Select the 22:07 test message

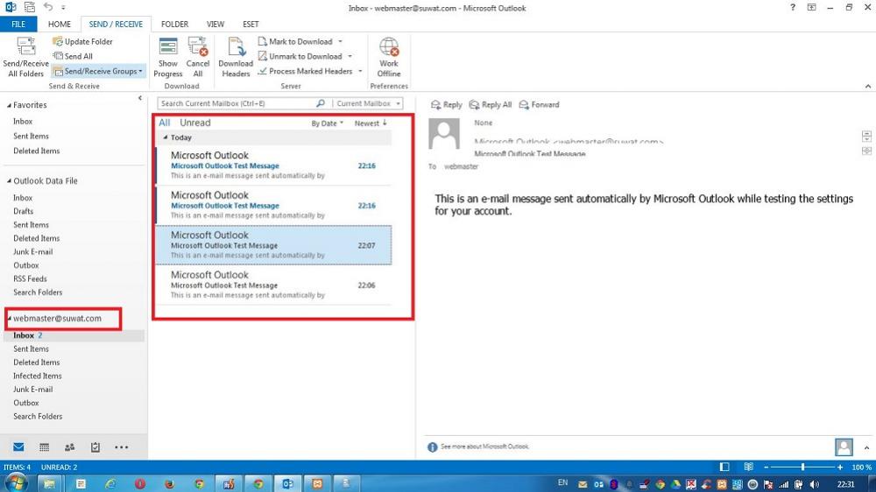[273, 244]
